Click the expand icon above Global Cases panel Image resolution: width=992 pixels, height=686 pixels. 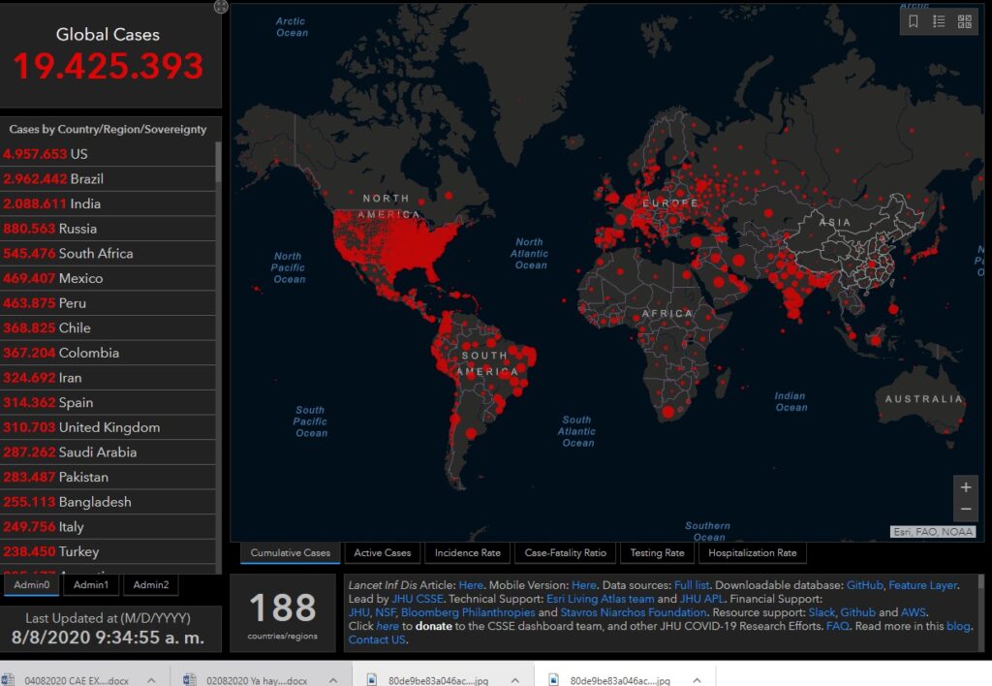point(221,7)
